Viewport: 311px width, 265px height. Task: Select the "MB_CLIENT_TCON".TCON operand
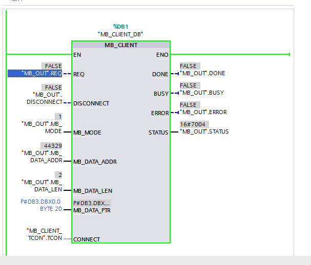(x=45, y=234)
